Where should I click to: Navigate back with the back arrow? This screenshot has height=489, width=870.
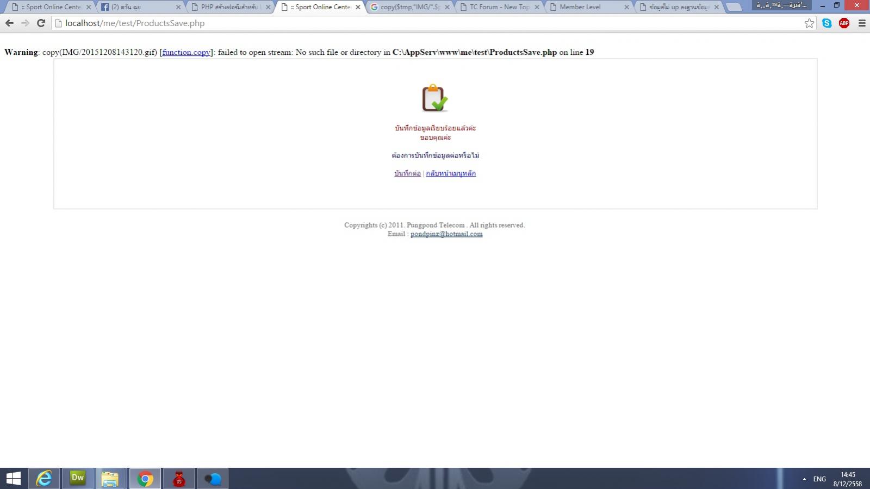[9, 23]
